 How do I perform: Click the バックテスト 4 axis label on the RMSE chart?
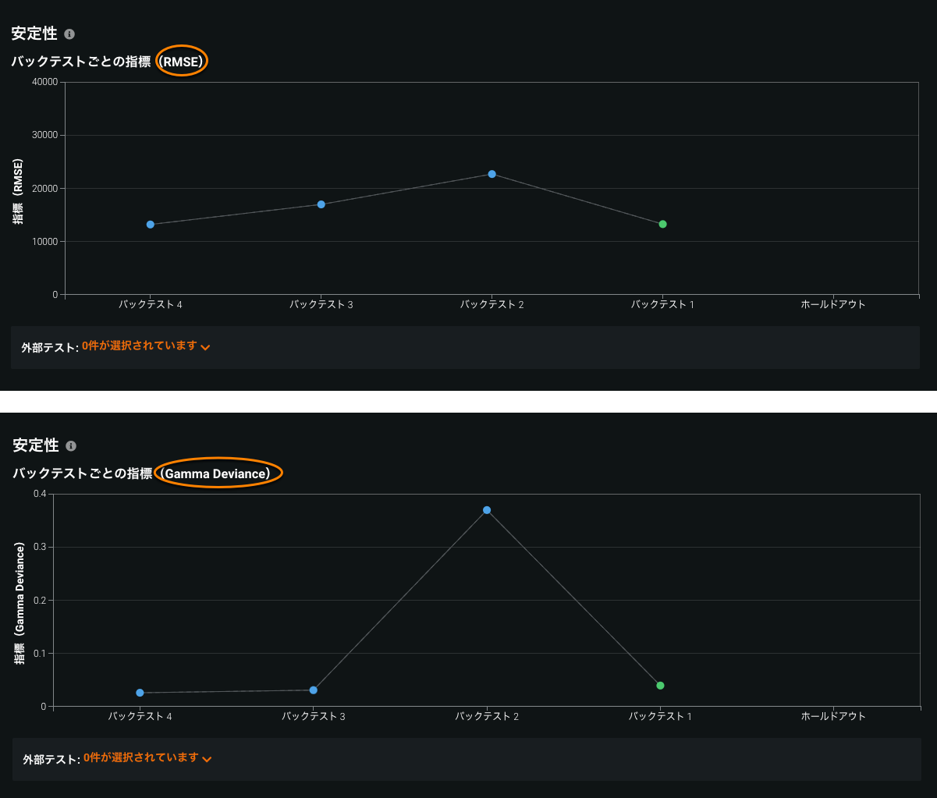pyautogui.click(x=151, y=304)
